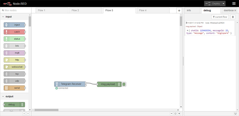Focus the filter nodes search field

[x=16, y=10]
